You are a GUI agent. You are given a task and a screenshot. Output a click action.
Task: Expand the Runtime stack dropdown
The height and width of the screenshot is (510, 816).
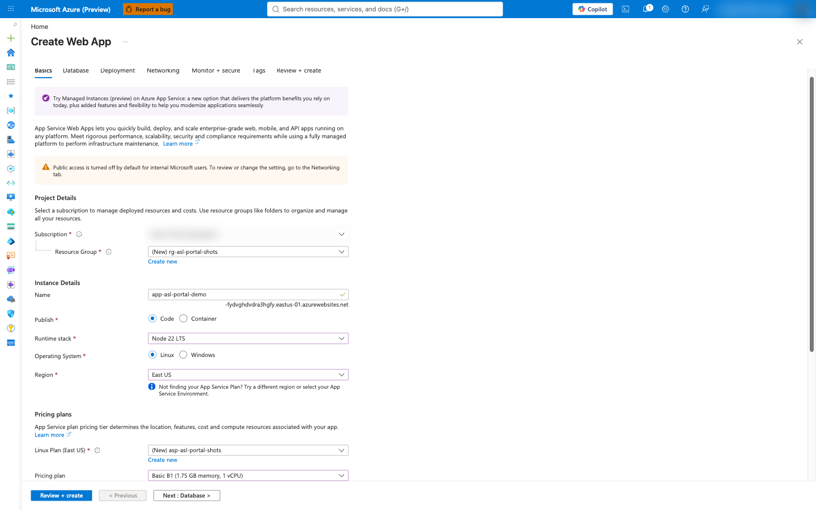coord(248,338)
